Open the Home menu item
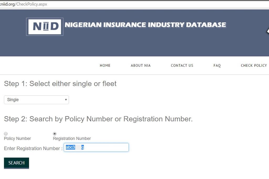The width and height of the screenshot is (269, 179). [x=105, y=65]
